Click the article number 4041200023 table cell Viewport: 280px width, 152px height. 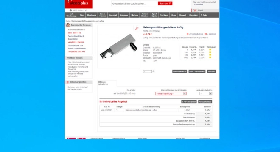tap(107, 110)
